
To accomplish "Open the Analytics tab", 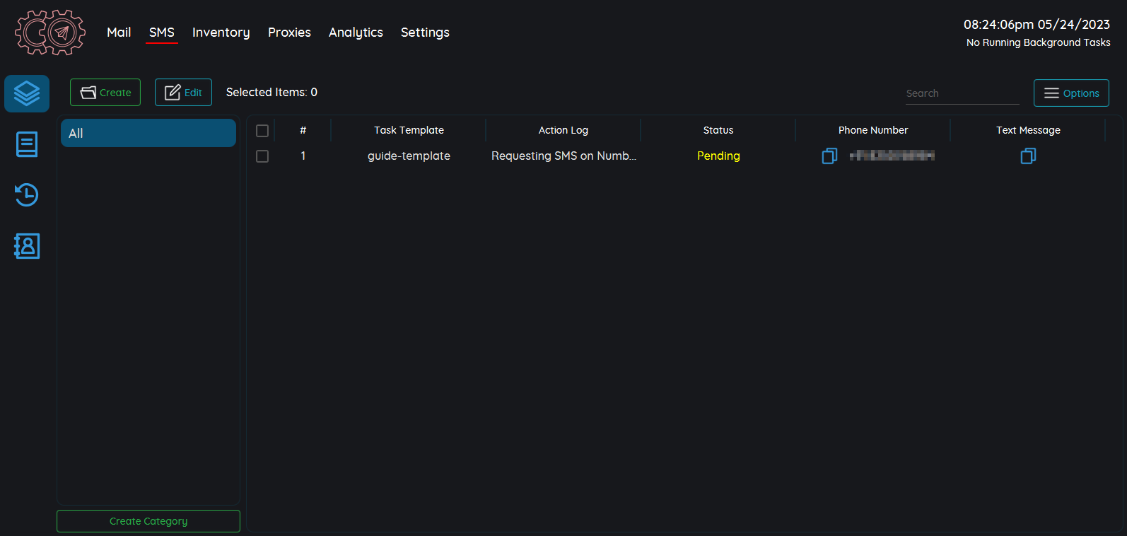I will [356, 33].
